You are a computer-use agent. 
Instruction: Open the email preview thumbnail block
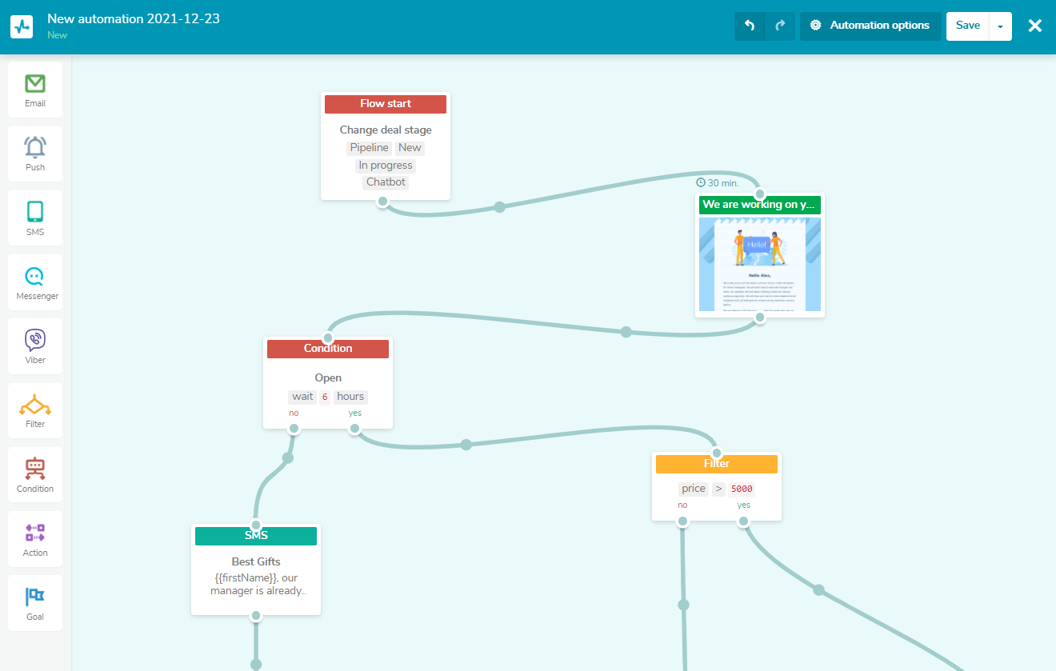[x=759, y=264]
